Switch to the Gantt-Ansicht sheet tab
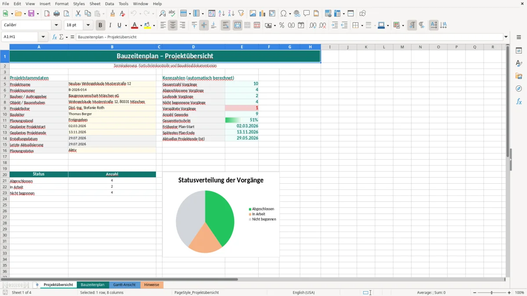Image resolution: width=527 pixels, height=296 pixels. (124, 285)
